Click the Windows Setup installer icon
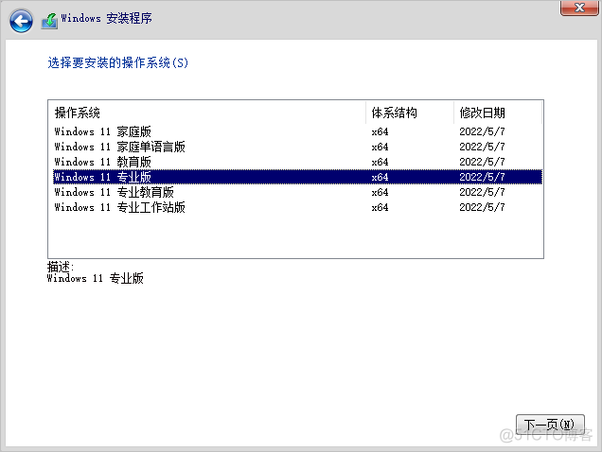 (50, 21)
